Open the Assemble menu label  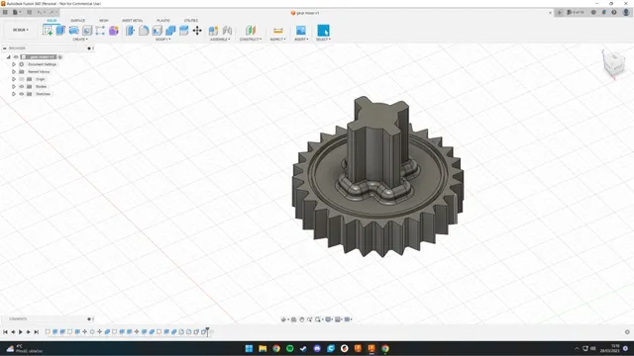(x=220, y=40)
